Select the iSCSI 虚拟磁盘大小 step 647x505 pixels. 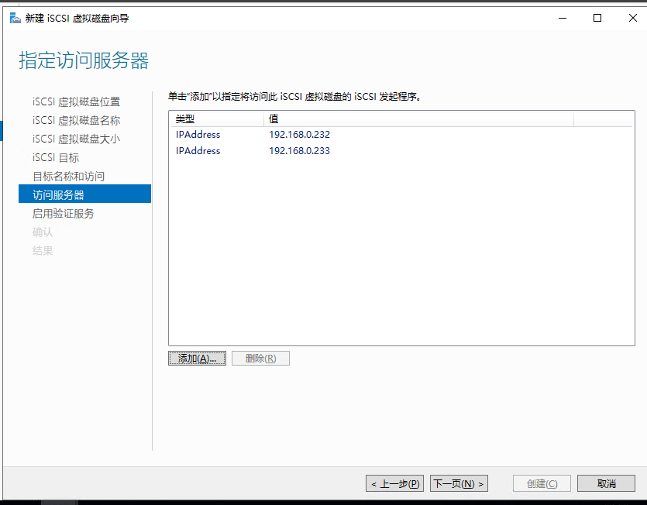point(77,139)
